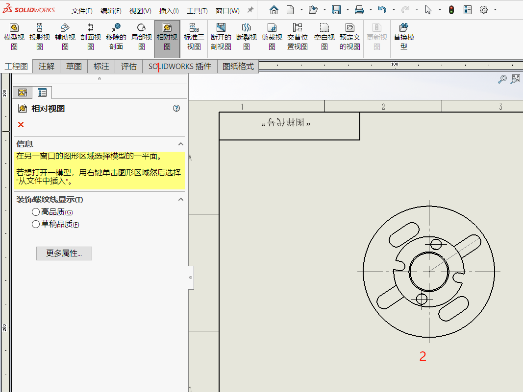This screenshot has height=392, width=523.
Task: Choose the Auxiliary View (辅助视图) tool
Action: tap(65, 37)
